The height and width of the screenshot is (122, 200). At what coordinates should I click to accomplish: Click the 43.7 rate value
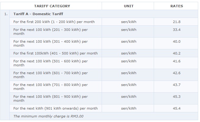[x=177, y=85]
